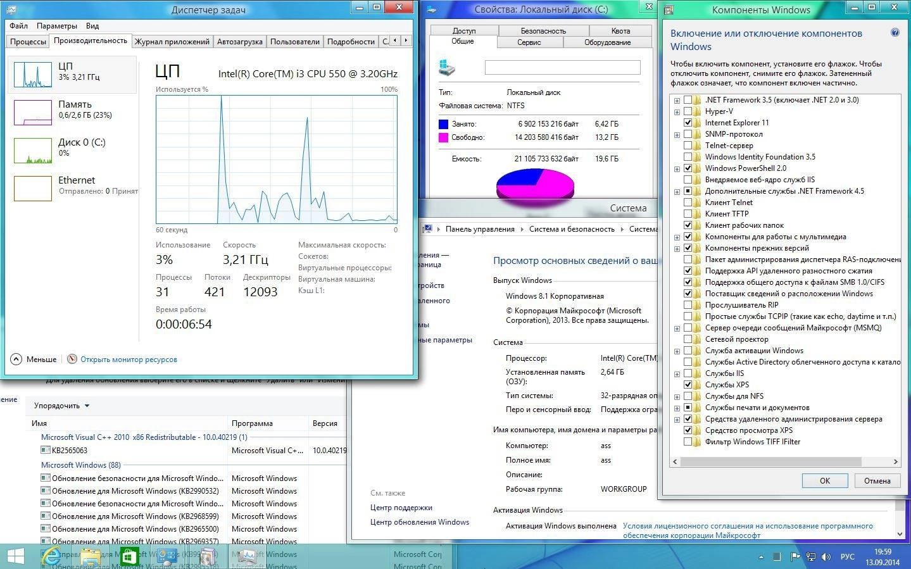Expand Службы печати и документов node
This screenshot has width=911, height=569.
coord(677,408)
